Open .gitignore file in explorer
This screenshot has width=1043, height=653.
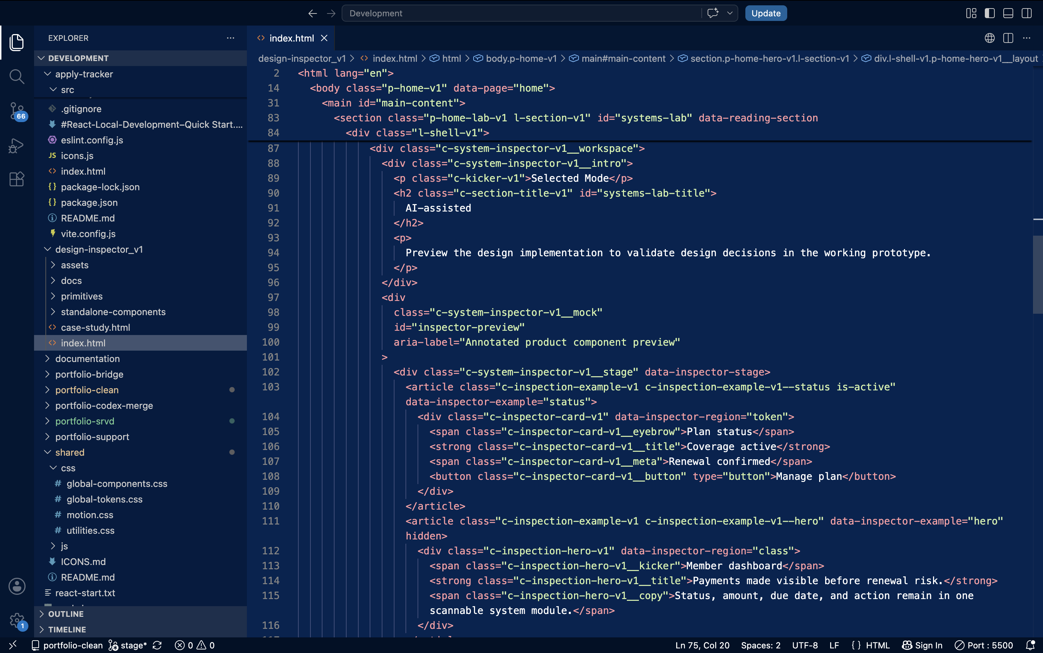(x=141, y=109)
